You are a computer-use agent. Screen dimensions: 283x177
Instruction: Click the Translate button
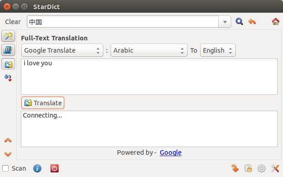click(x=43, y=103)
